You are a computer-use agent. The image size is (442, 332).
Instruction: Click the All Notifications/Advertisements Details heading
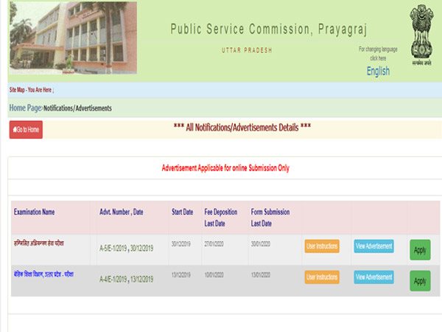coord(242,128)
